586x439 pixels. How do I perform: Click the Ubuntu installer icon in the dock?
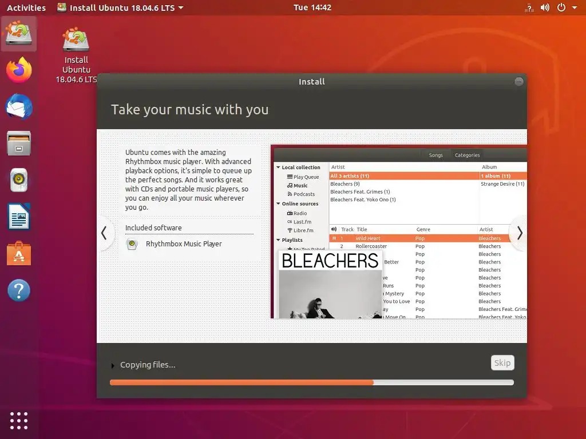click(19, 34)
